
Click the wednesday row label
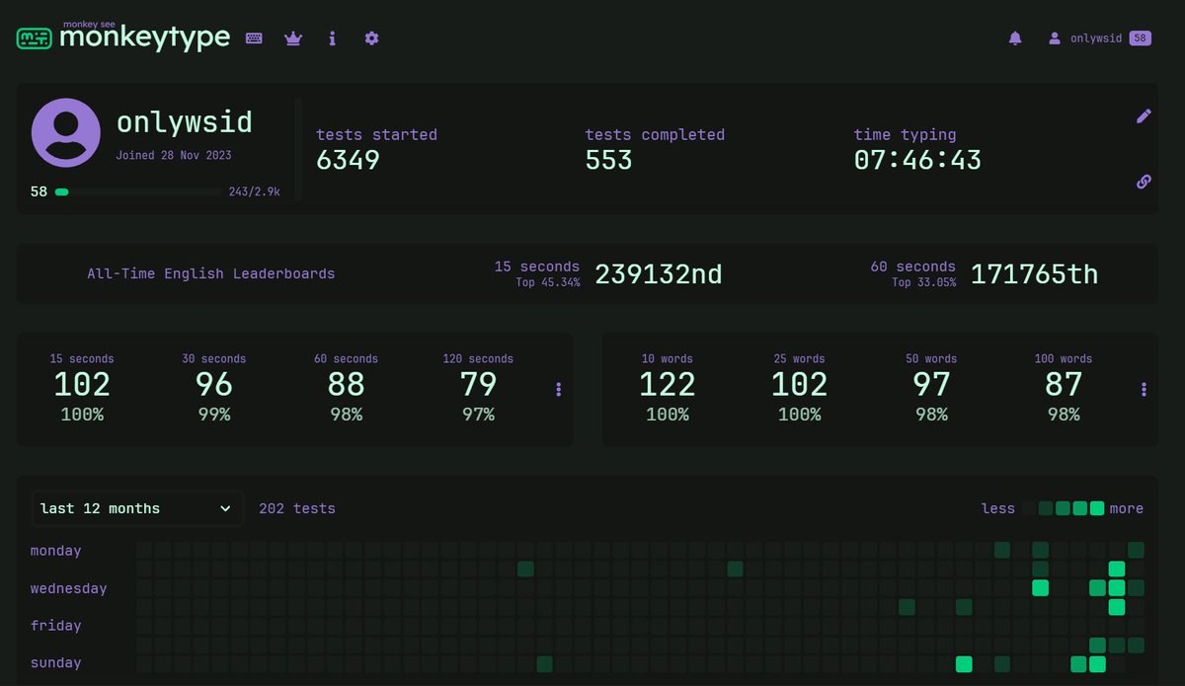(69, 588)
